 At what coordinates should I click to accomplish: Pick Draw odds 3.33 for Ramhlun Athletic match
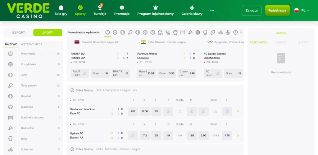[167, 73]
